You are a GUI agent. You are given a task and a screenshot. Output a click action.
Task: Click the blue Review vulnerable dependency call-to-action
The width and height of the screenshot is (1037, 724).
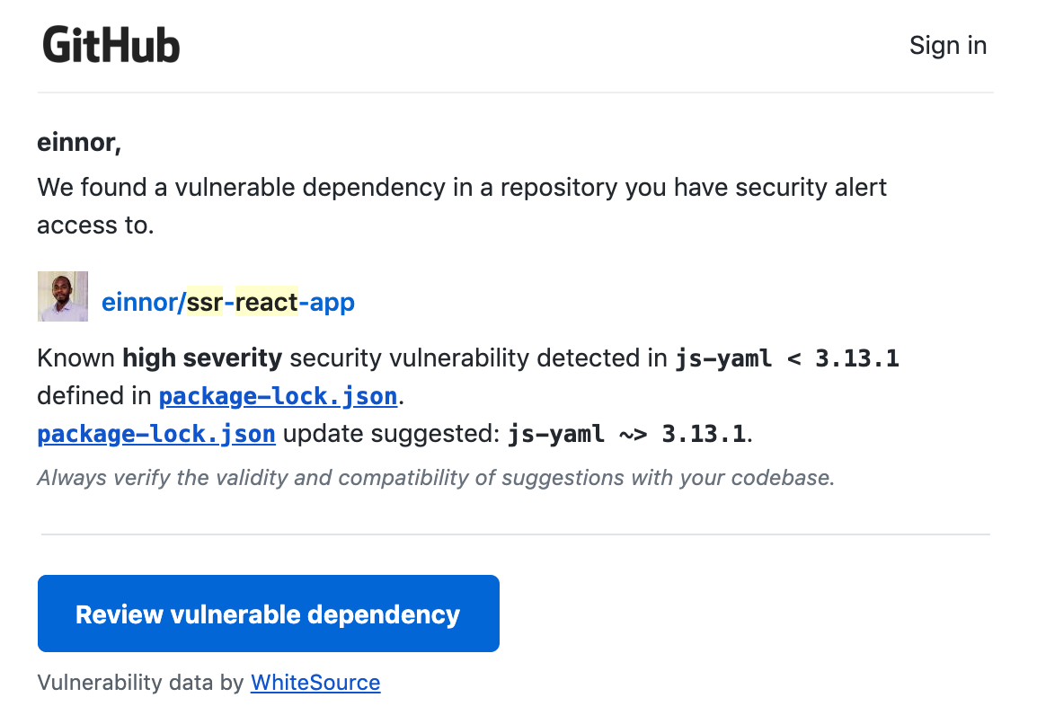pos(268,614)
